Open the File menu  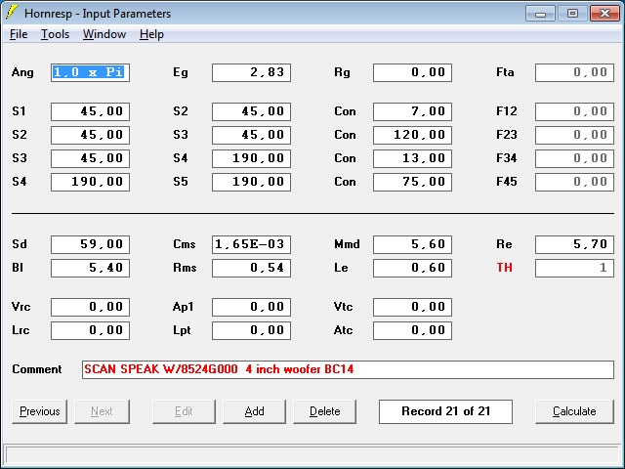tap(19, 34)
